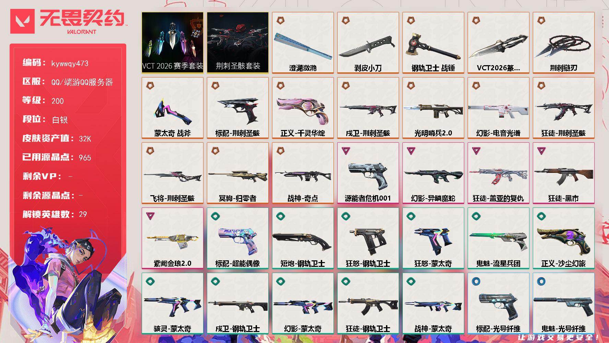Screen dimensions: 609x343
Task: Select the 紫阙金琅2.0 skin card
Action: (173, 238)
